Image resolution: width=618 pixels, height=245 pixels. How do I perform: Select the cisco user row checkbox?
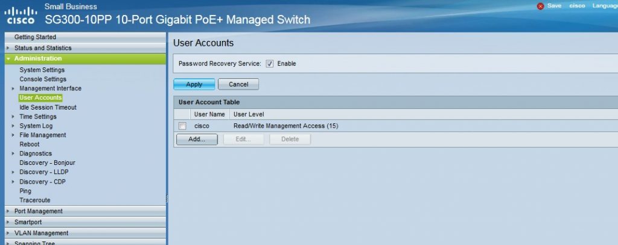pyautogui.click(x=182, y=126)
